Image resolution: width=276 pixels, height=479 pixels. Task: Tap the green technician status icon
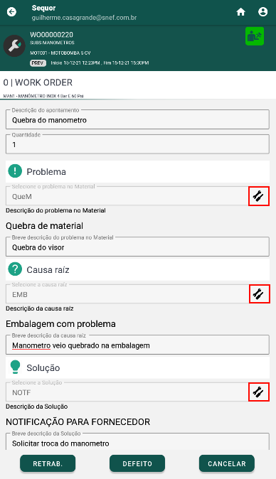pos(255,36)
